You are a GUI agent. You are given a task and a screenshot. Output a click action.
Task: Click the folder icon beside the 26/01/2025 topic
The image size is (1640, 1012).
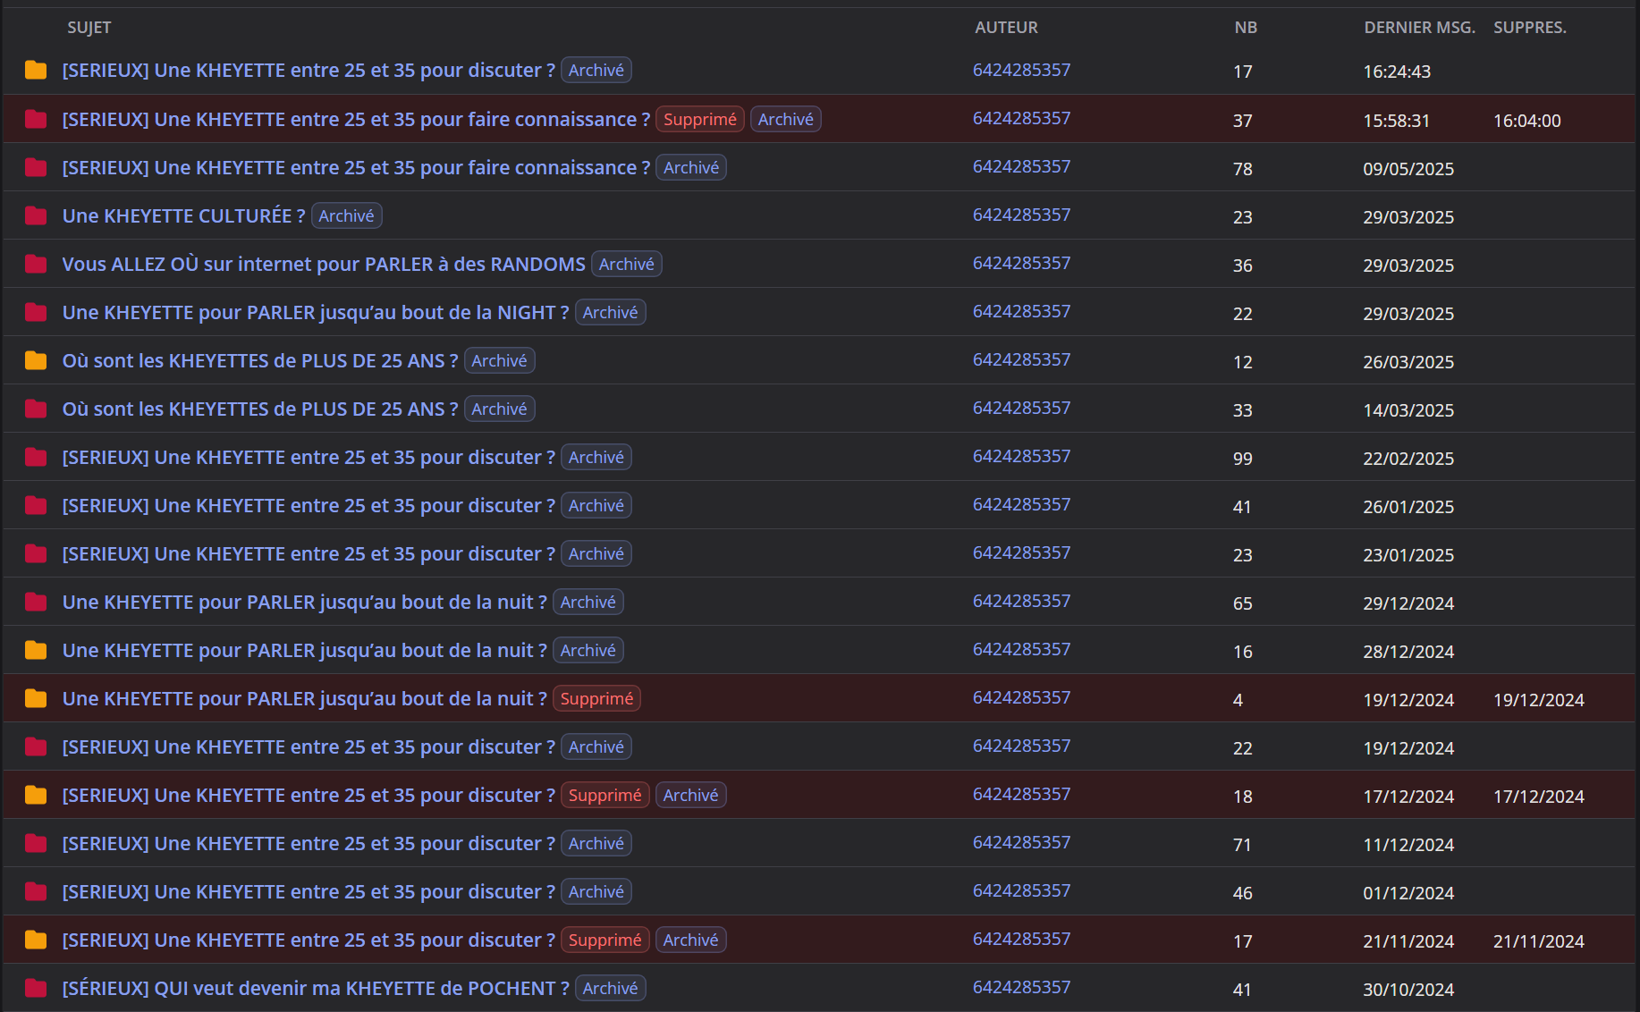tap(36, 505)
